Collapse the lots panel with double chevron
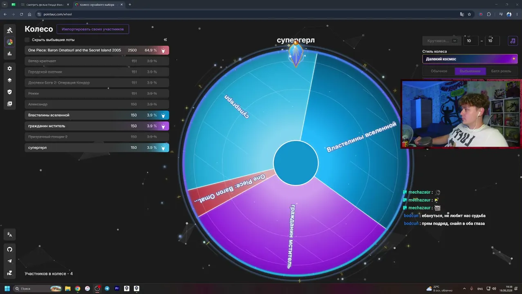Image resolution: width=522 pixels, height=294 pixels. tap(165, 40)
